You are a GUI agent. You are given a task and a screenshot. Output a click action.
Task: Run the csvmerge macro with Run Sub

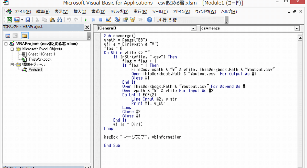click(x=85, y=20)
